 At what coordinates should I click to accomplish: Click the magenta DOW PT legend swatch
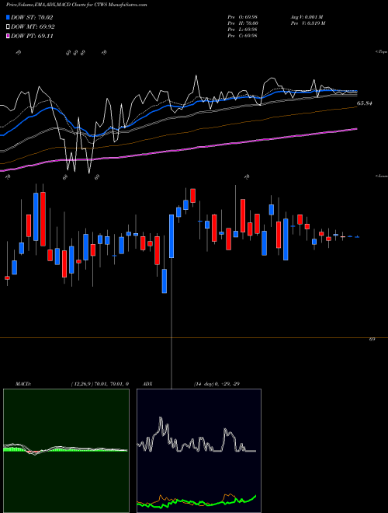coord(9,36)
